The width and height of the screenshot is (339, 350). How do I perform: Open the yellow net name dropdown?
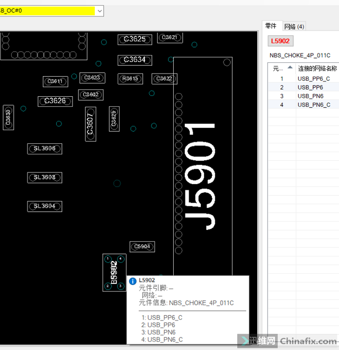(x=100, y=11)
